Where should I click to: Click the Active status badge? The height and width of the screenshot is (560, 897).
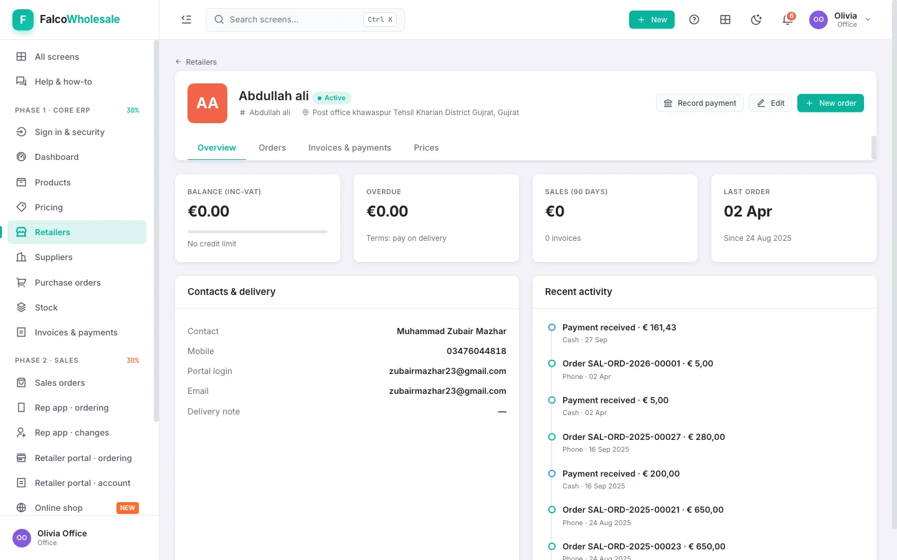pyautogui.click(x=332, y=98)
